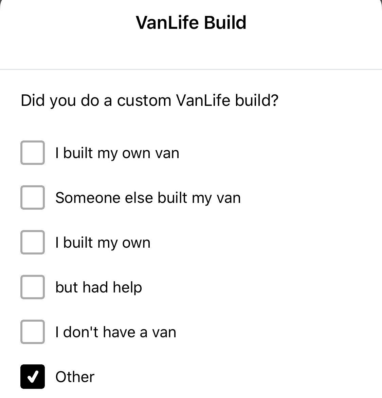
Task: Click the word "custom" in the question
Action: 144,100
